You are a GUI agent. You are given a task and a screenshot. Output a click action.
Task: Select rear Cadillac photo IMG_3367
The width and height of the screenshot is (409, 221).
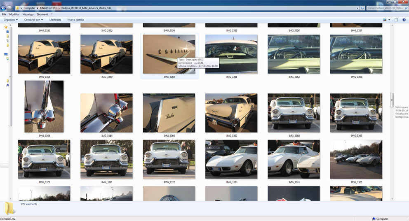(231, 113)
